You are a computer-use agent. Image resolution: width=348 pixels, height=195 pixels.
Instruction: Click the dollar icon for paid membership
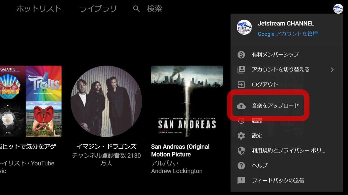point(241,54)
